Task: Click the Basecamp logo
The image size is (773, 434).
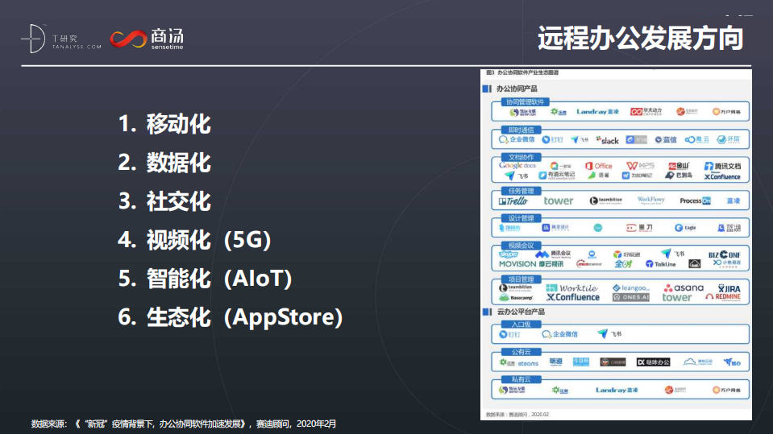Action: pyautogui.click(x=516, y=298)
